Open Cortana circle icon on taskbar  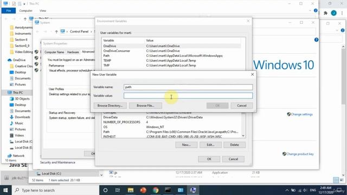pos(105,190)
